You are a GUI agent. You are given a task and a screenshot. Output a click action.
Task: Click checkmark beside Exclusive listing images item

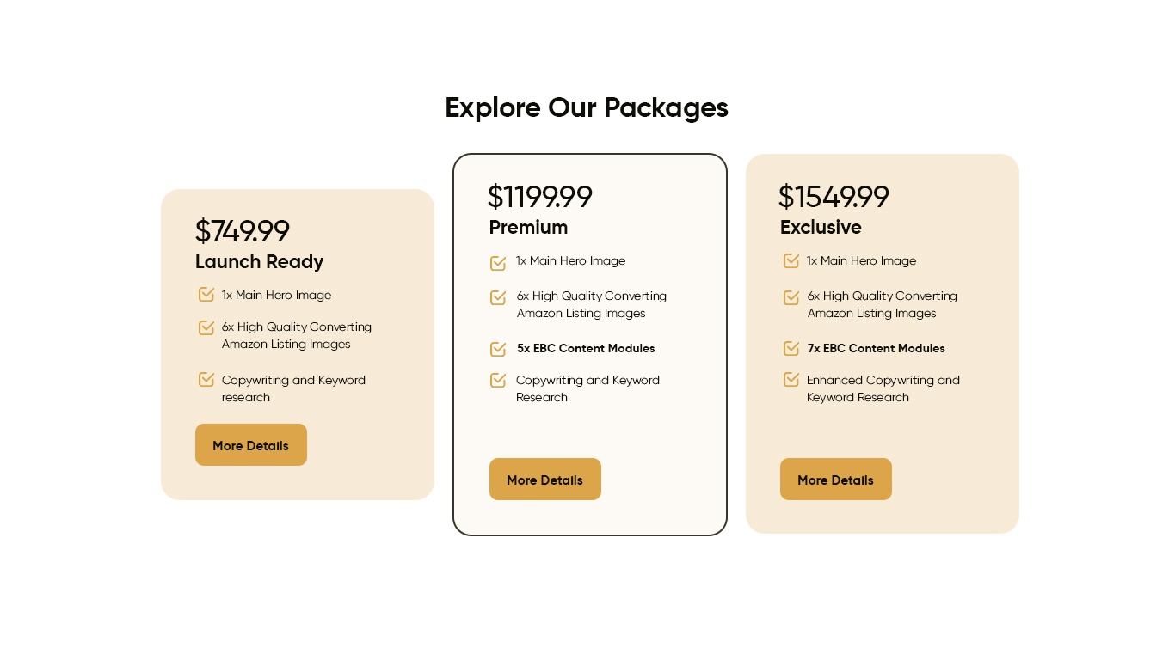pyautogui.click(x=791, y=298)
